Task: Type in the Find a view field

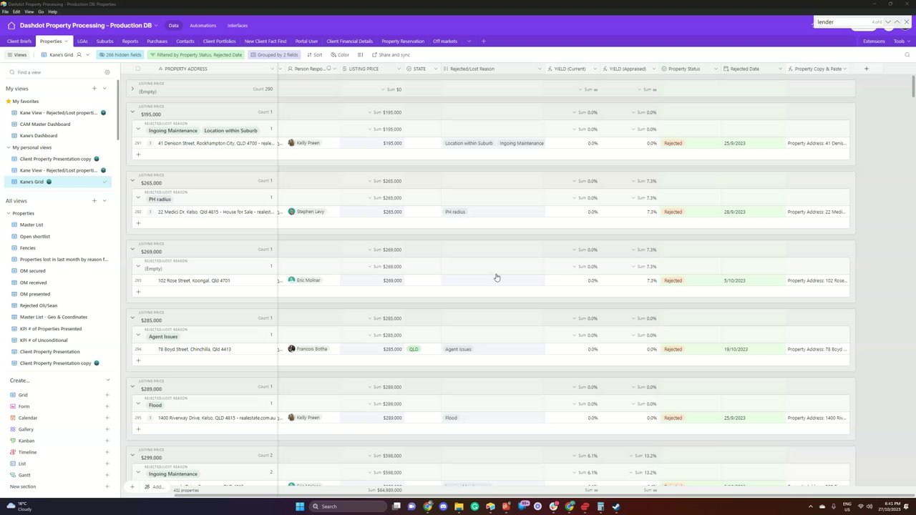Action: tap(59, 72)
